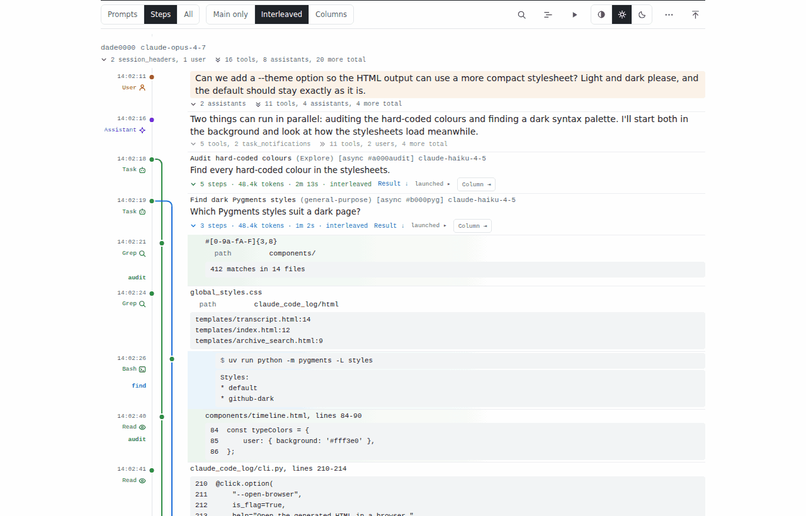Expand 11 tools, 2 users, 4 more

[x=383, y=144]
